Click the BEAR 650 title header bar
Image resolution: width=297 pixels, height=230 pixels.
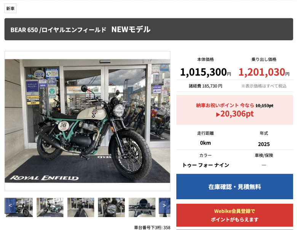point(148,29)
